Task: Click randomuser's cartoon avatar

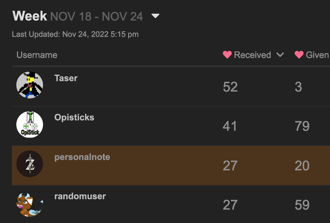Action: (x=30, y=204)
